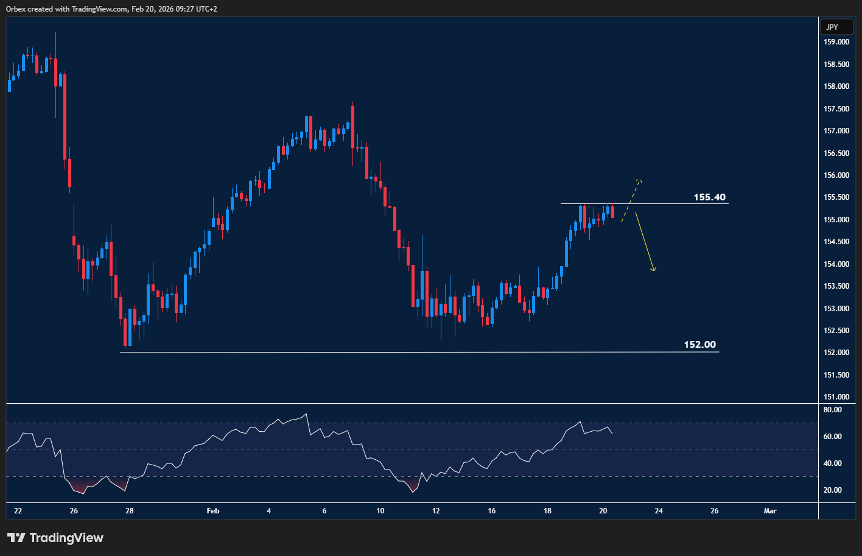Click the date 22 on time axis
The width and height of the screenshot is (862, 556).
pos(18,511)
